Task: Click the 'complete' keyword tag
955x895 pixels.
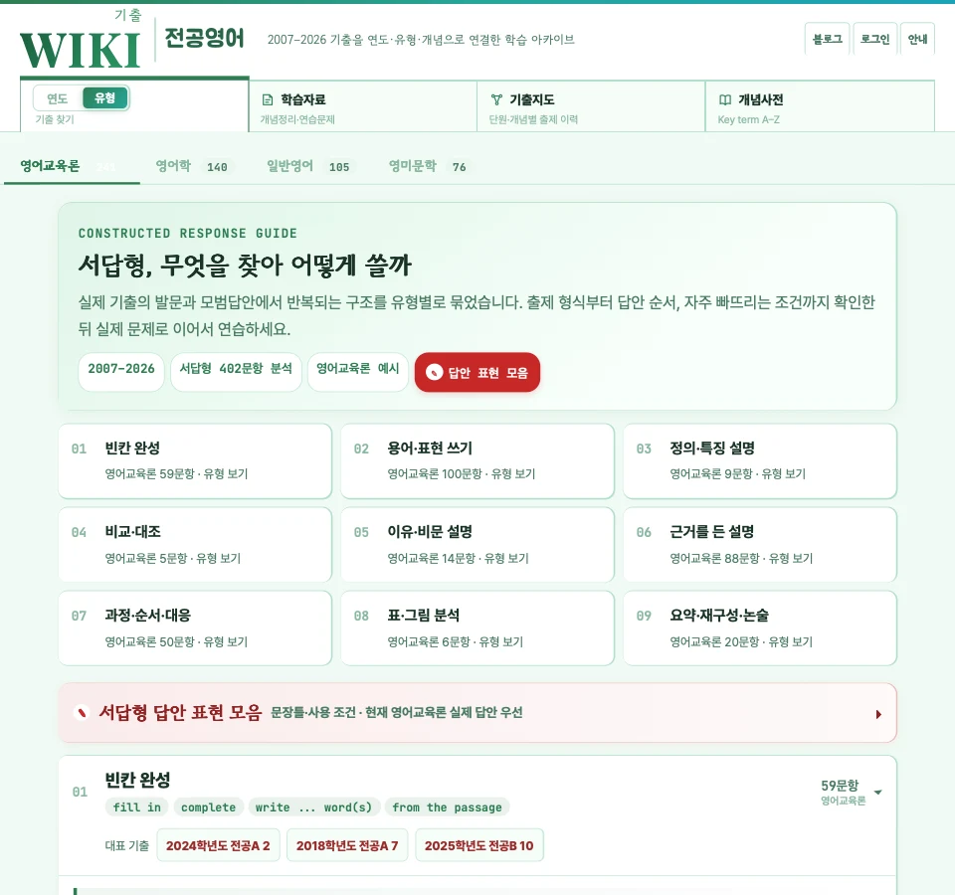Action: tap(208, 807)
